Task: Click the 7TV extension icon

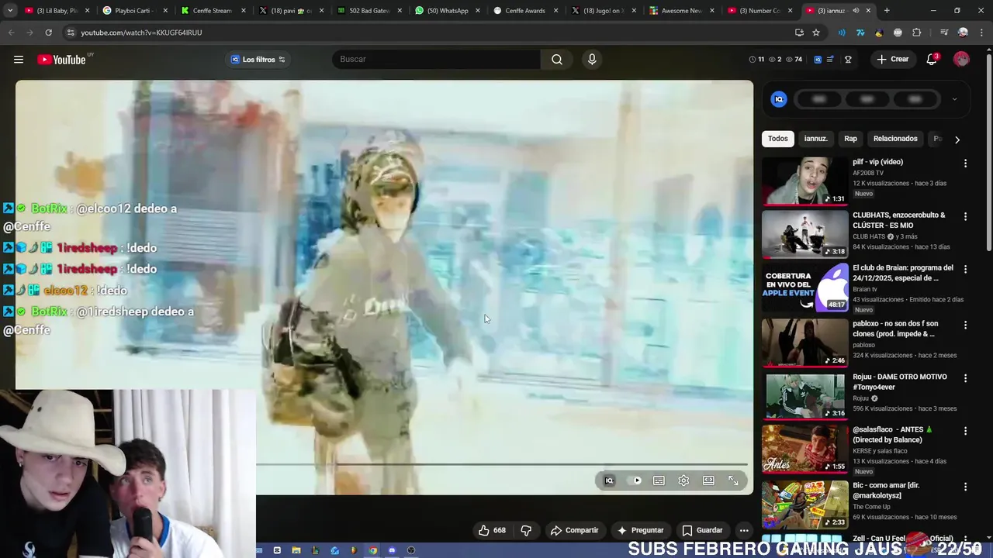Action: [860, 33]
